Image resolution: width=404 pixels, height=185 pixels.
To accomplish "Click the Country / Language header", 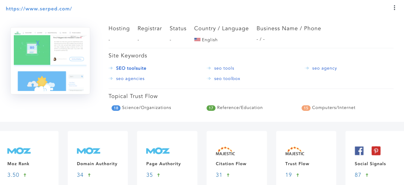I will coord(221,29).
